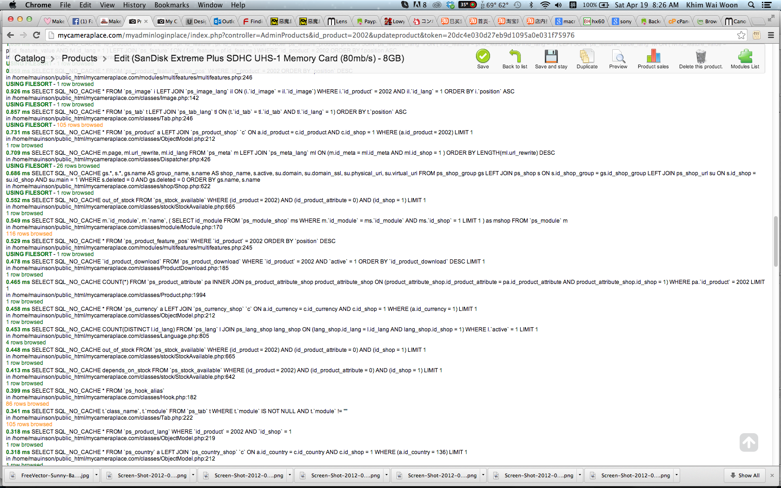The height and width of the screenshot is (488, 781).
Task: Click the Time Machine clock icon
Action: 517,5
